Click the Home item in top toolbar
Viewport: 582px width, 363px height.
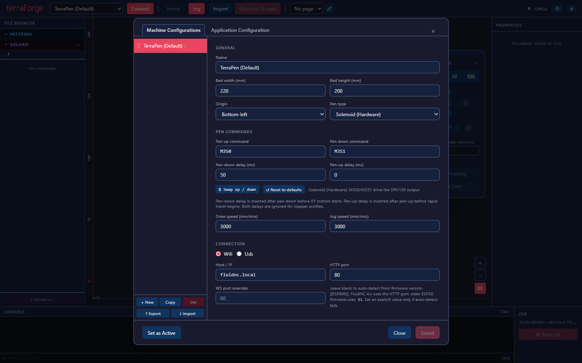(x=173, y=8)
